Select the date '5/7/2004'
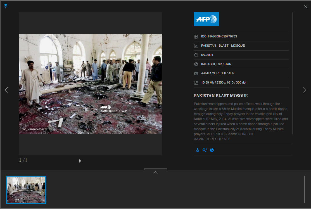The image size is (311, 209). click(207, 55)
